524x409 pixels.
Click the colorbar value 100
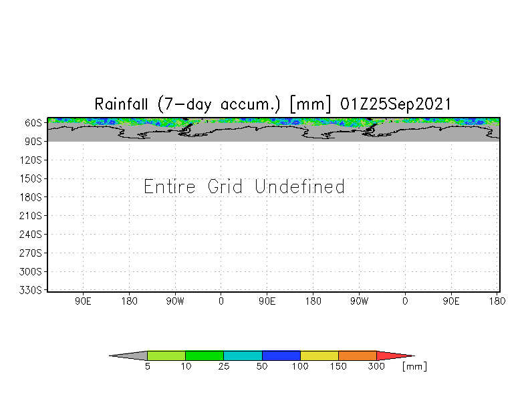click(300, 366)
